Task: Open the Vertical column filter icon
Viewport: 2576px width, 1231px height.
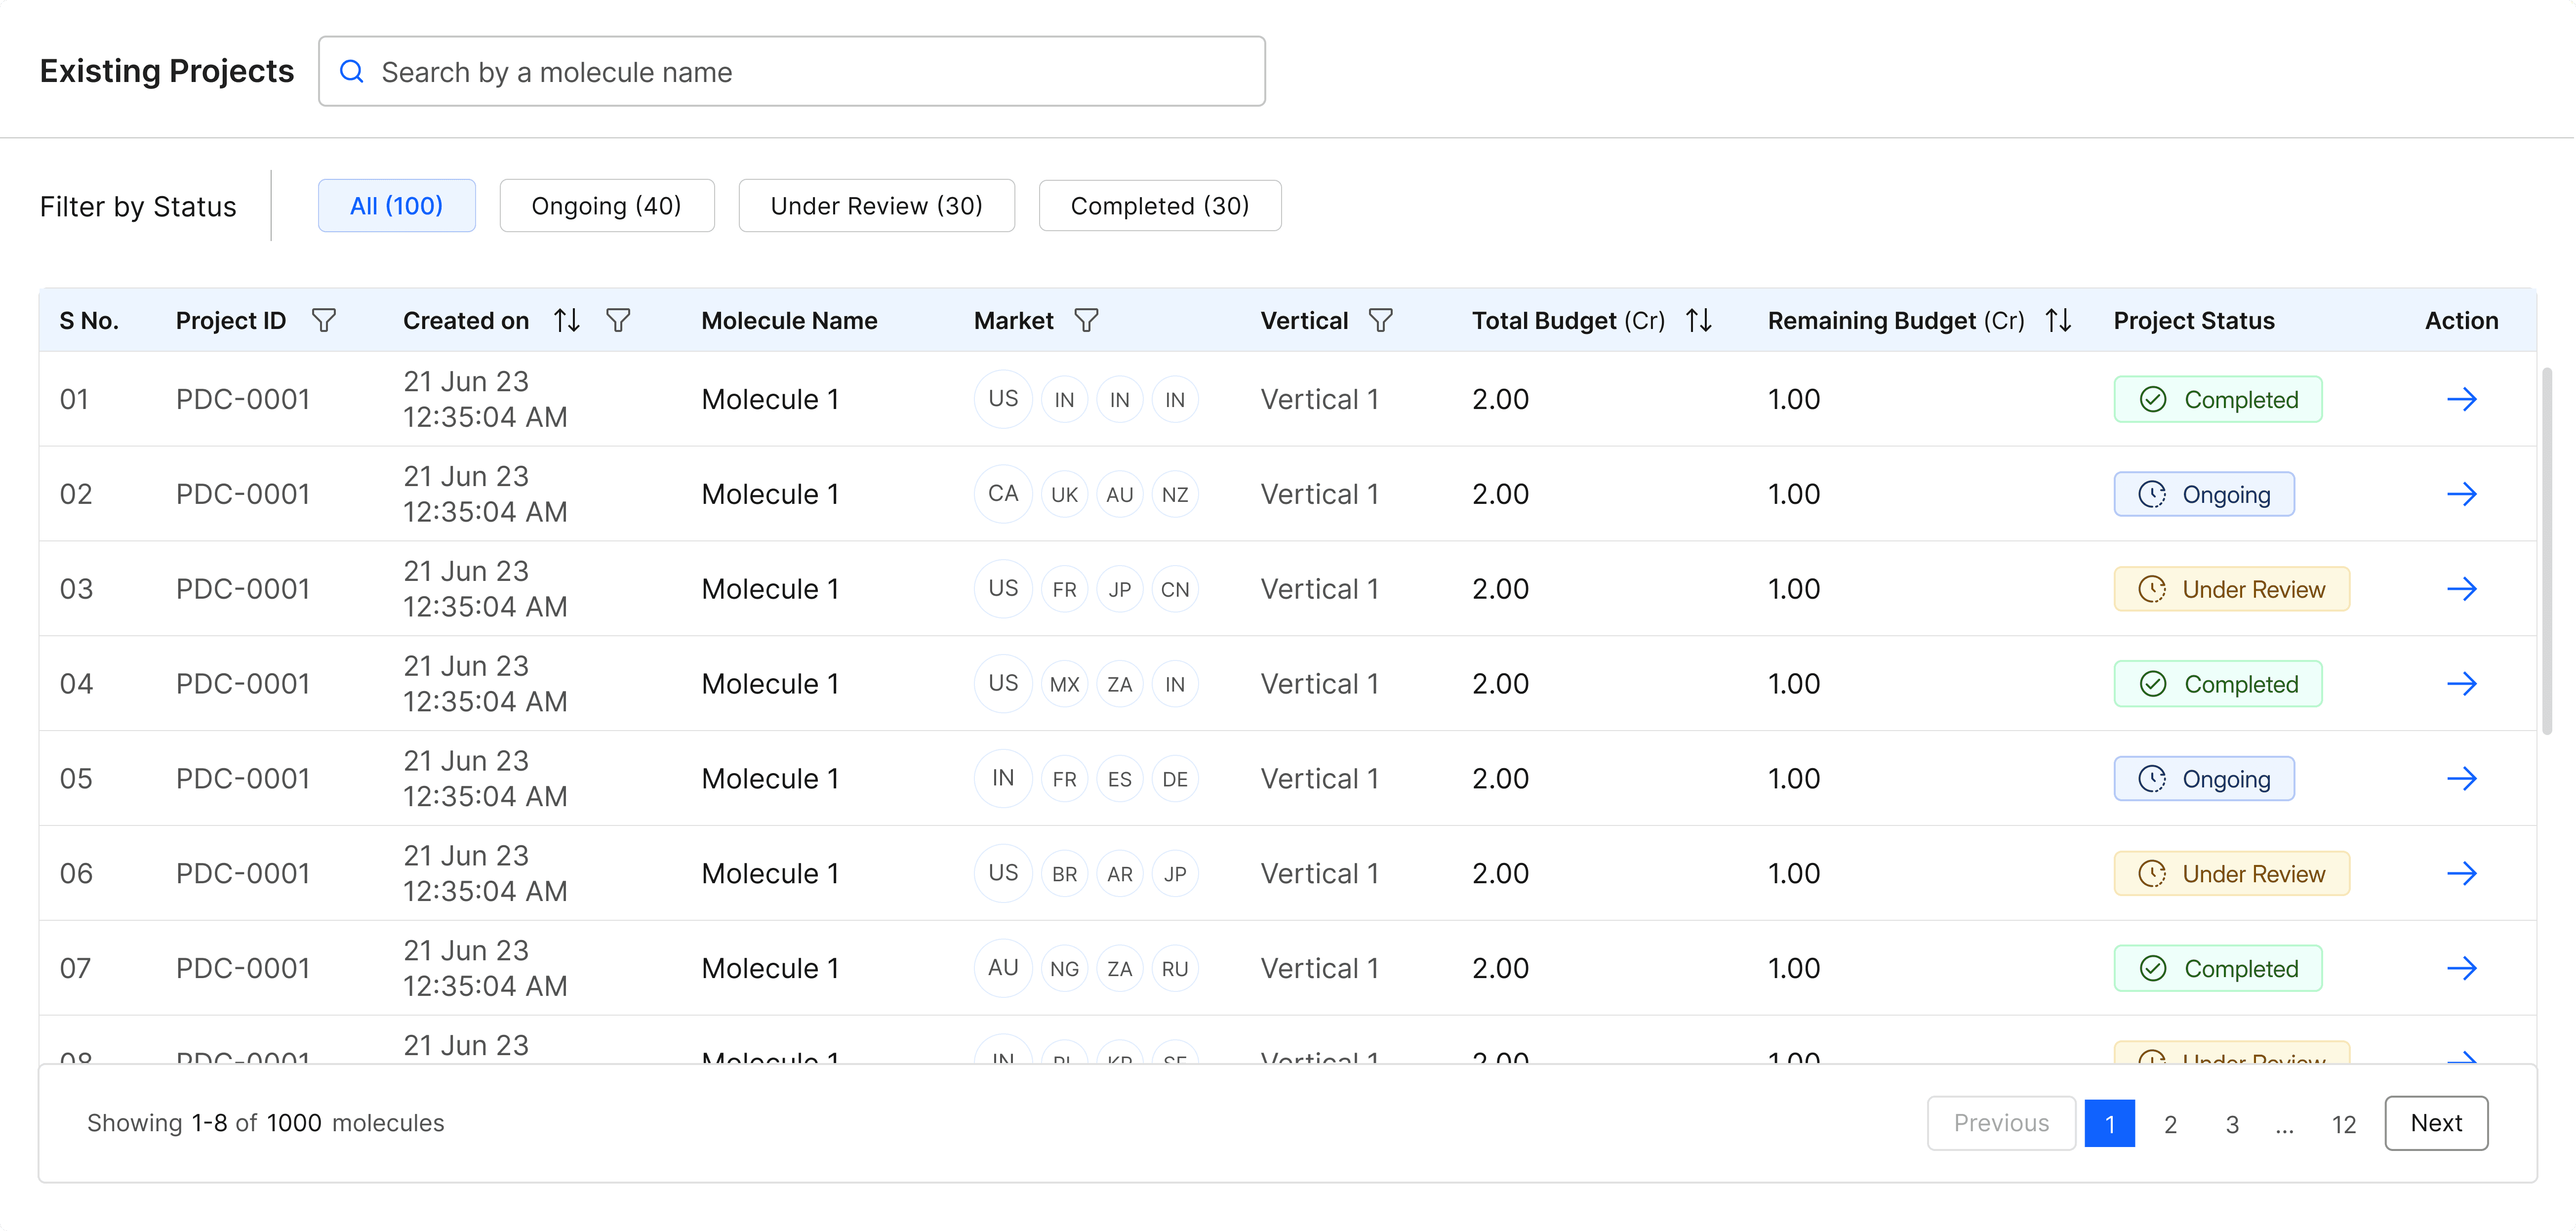Action: [1380, 320]
